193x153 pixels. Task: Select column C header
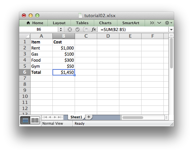[x=86, y=36]
